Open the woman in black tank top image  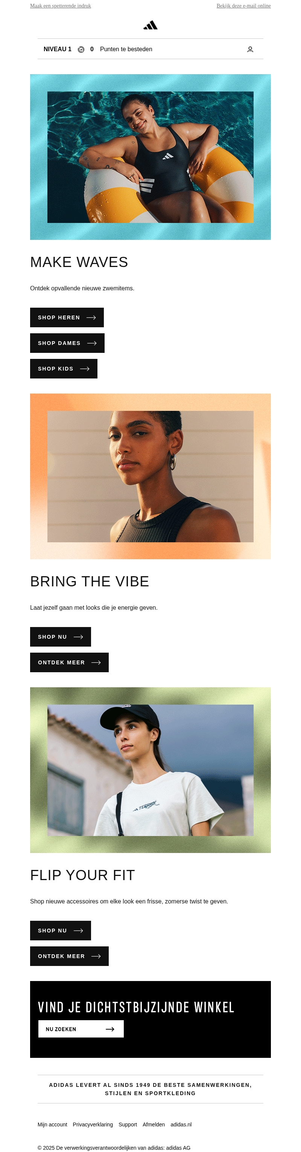click(x=150, y=476)
